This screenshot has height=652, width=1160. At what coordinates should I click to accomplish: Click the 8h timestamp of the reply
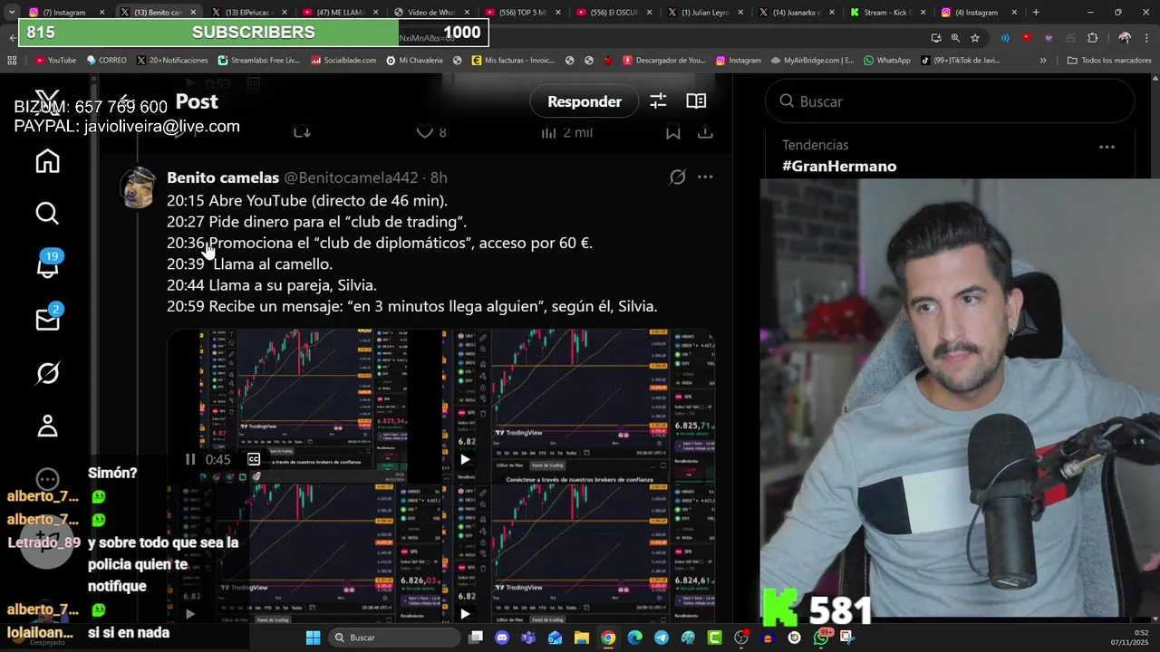439,177
